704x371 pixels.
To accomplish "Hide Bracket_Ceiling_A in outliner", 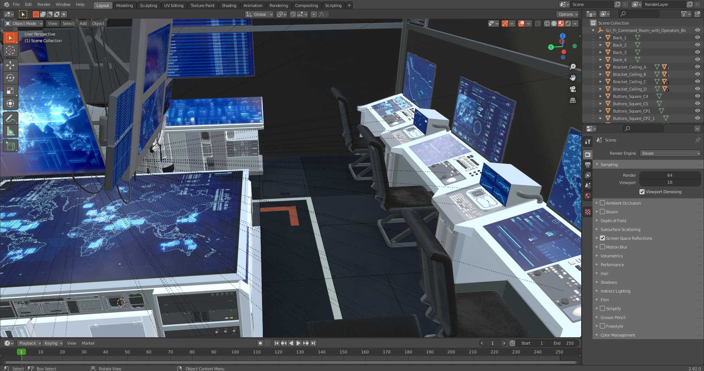I will click(x=697, y=67).
